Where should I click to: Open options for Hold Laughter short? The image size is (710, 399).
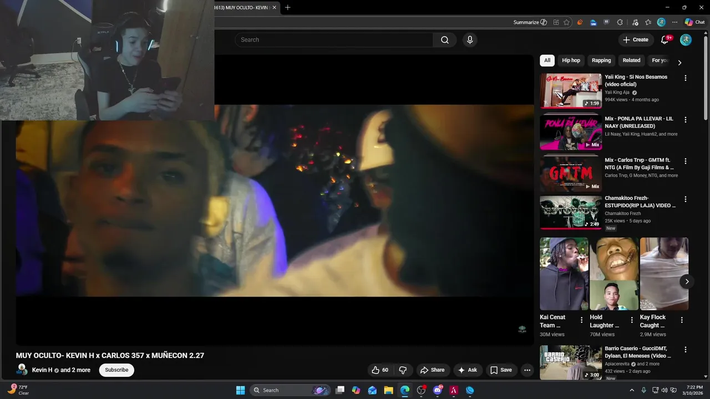coord(631,320)
